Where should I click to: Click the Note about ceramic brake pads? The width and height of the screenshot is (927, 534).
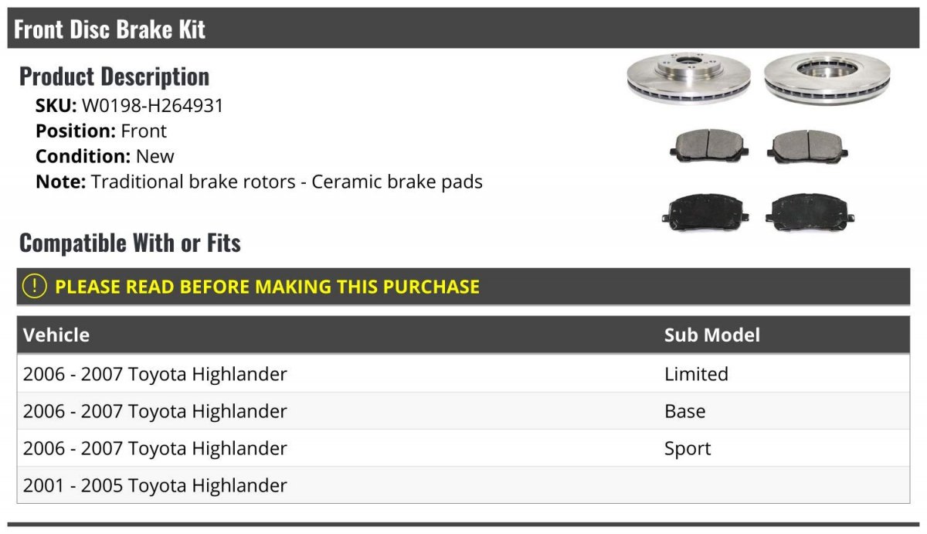click(x=259, y=182)
